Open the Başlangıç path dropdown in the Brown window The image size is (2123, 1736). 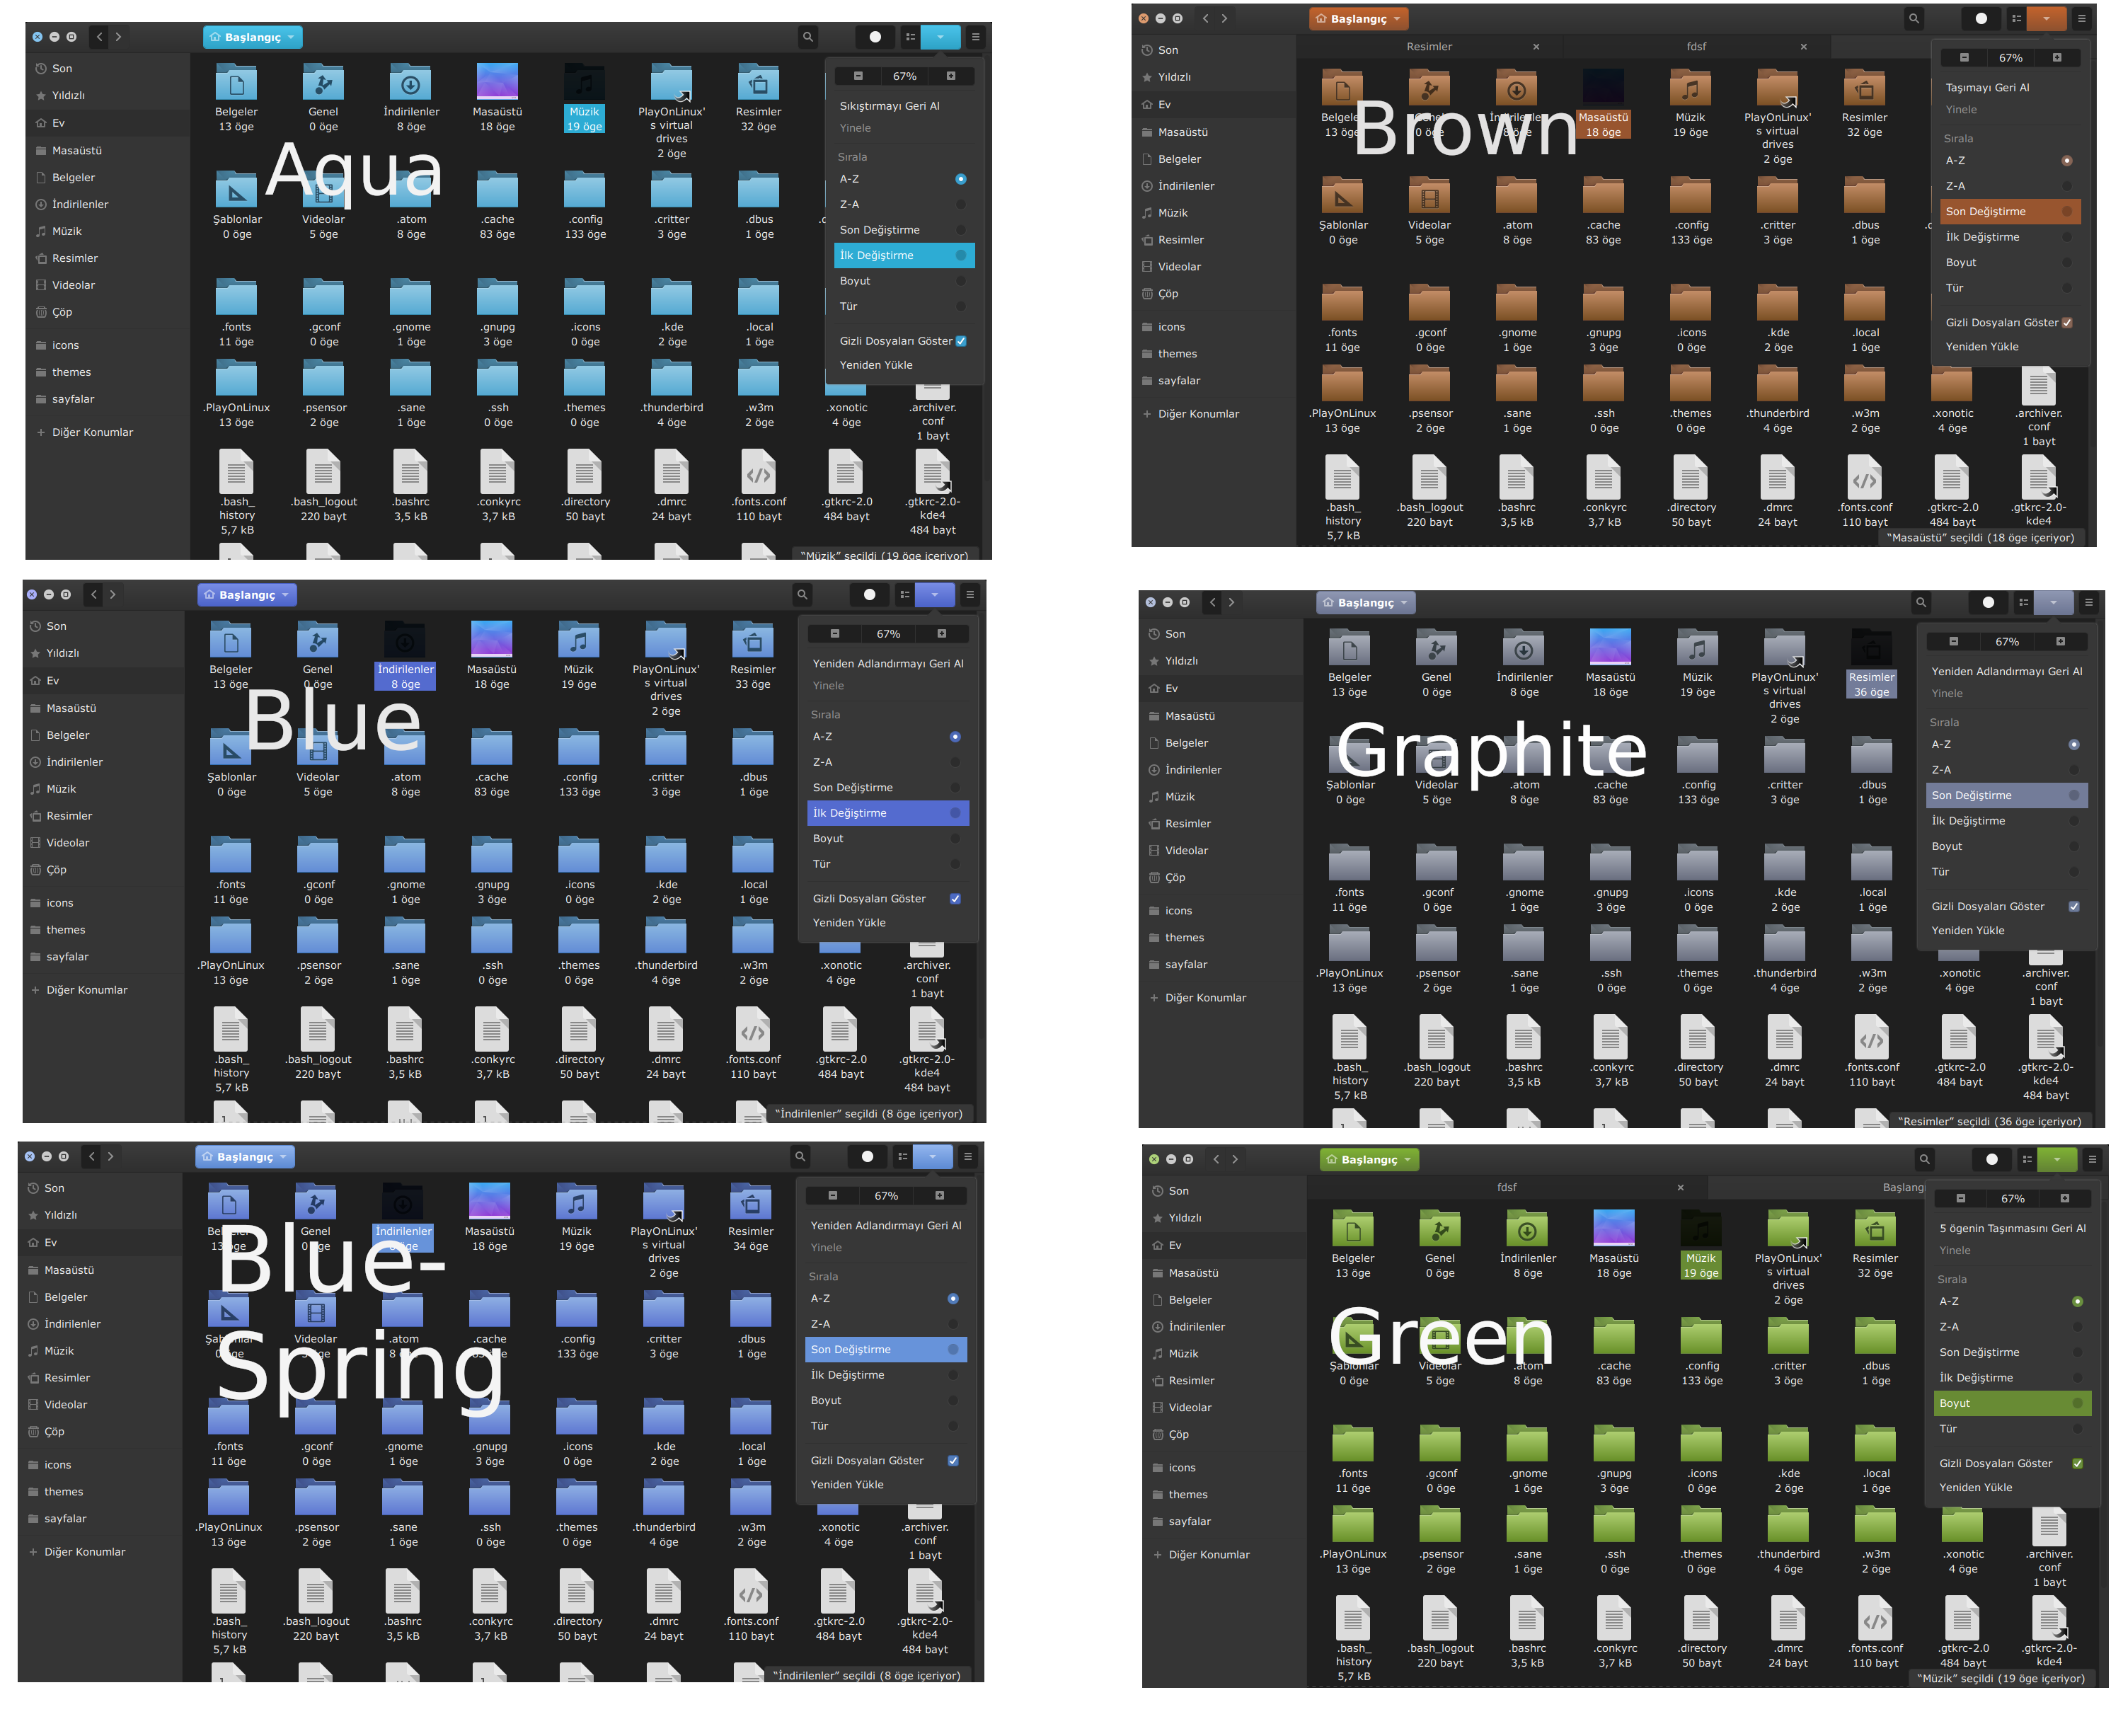(1358, 18)
